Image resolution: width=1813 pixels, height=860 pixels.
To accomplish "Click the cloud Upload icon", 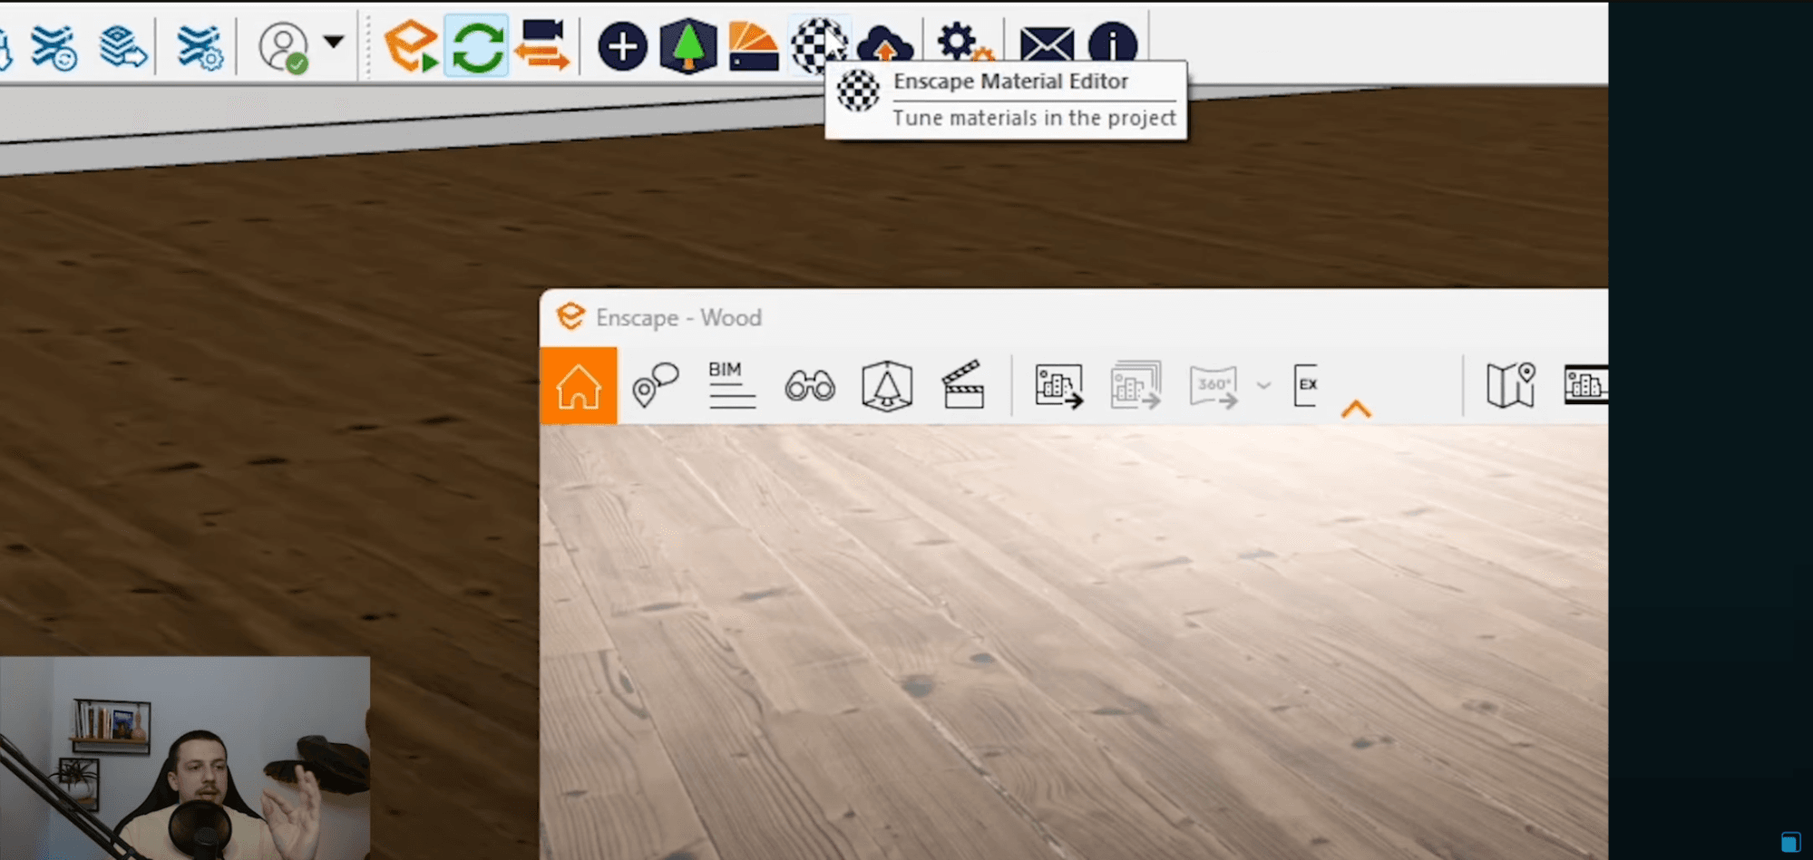I will coord(884,45).
